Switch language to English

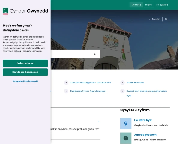tap(148, 5)
